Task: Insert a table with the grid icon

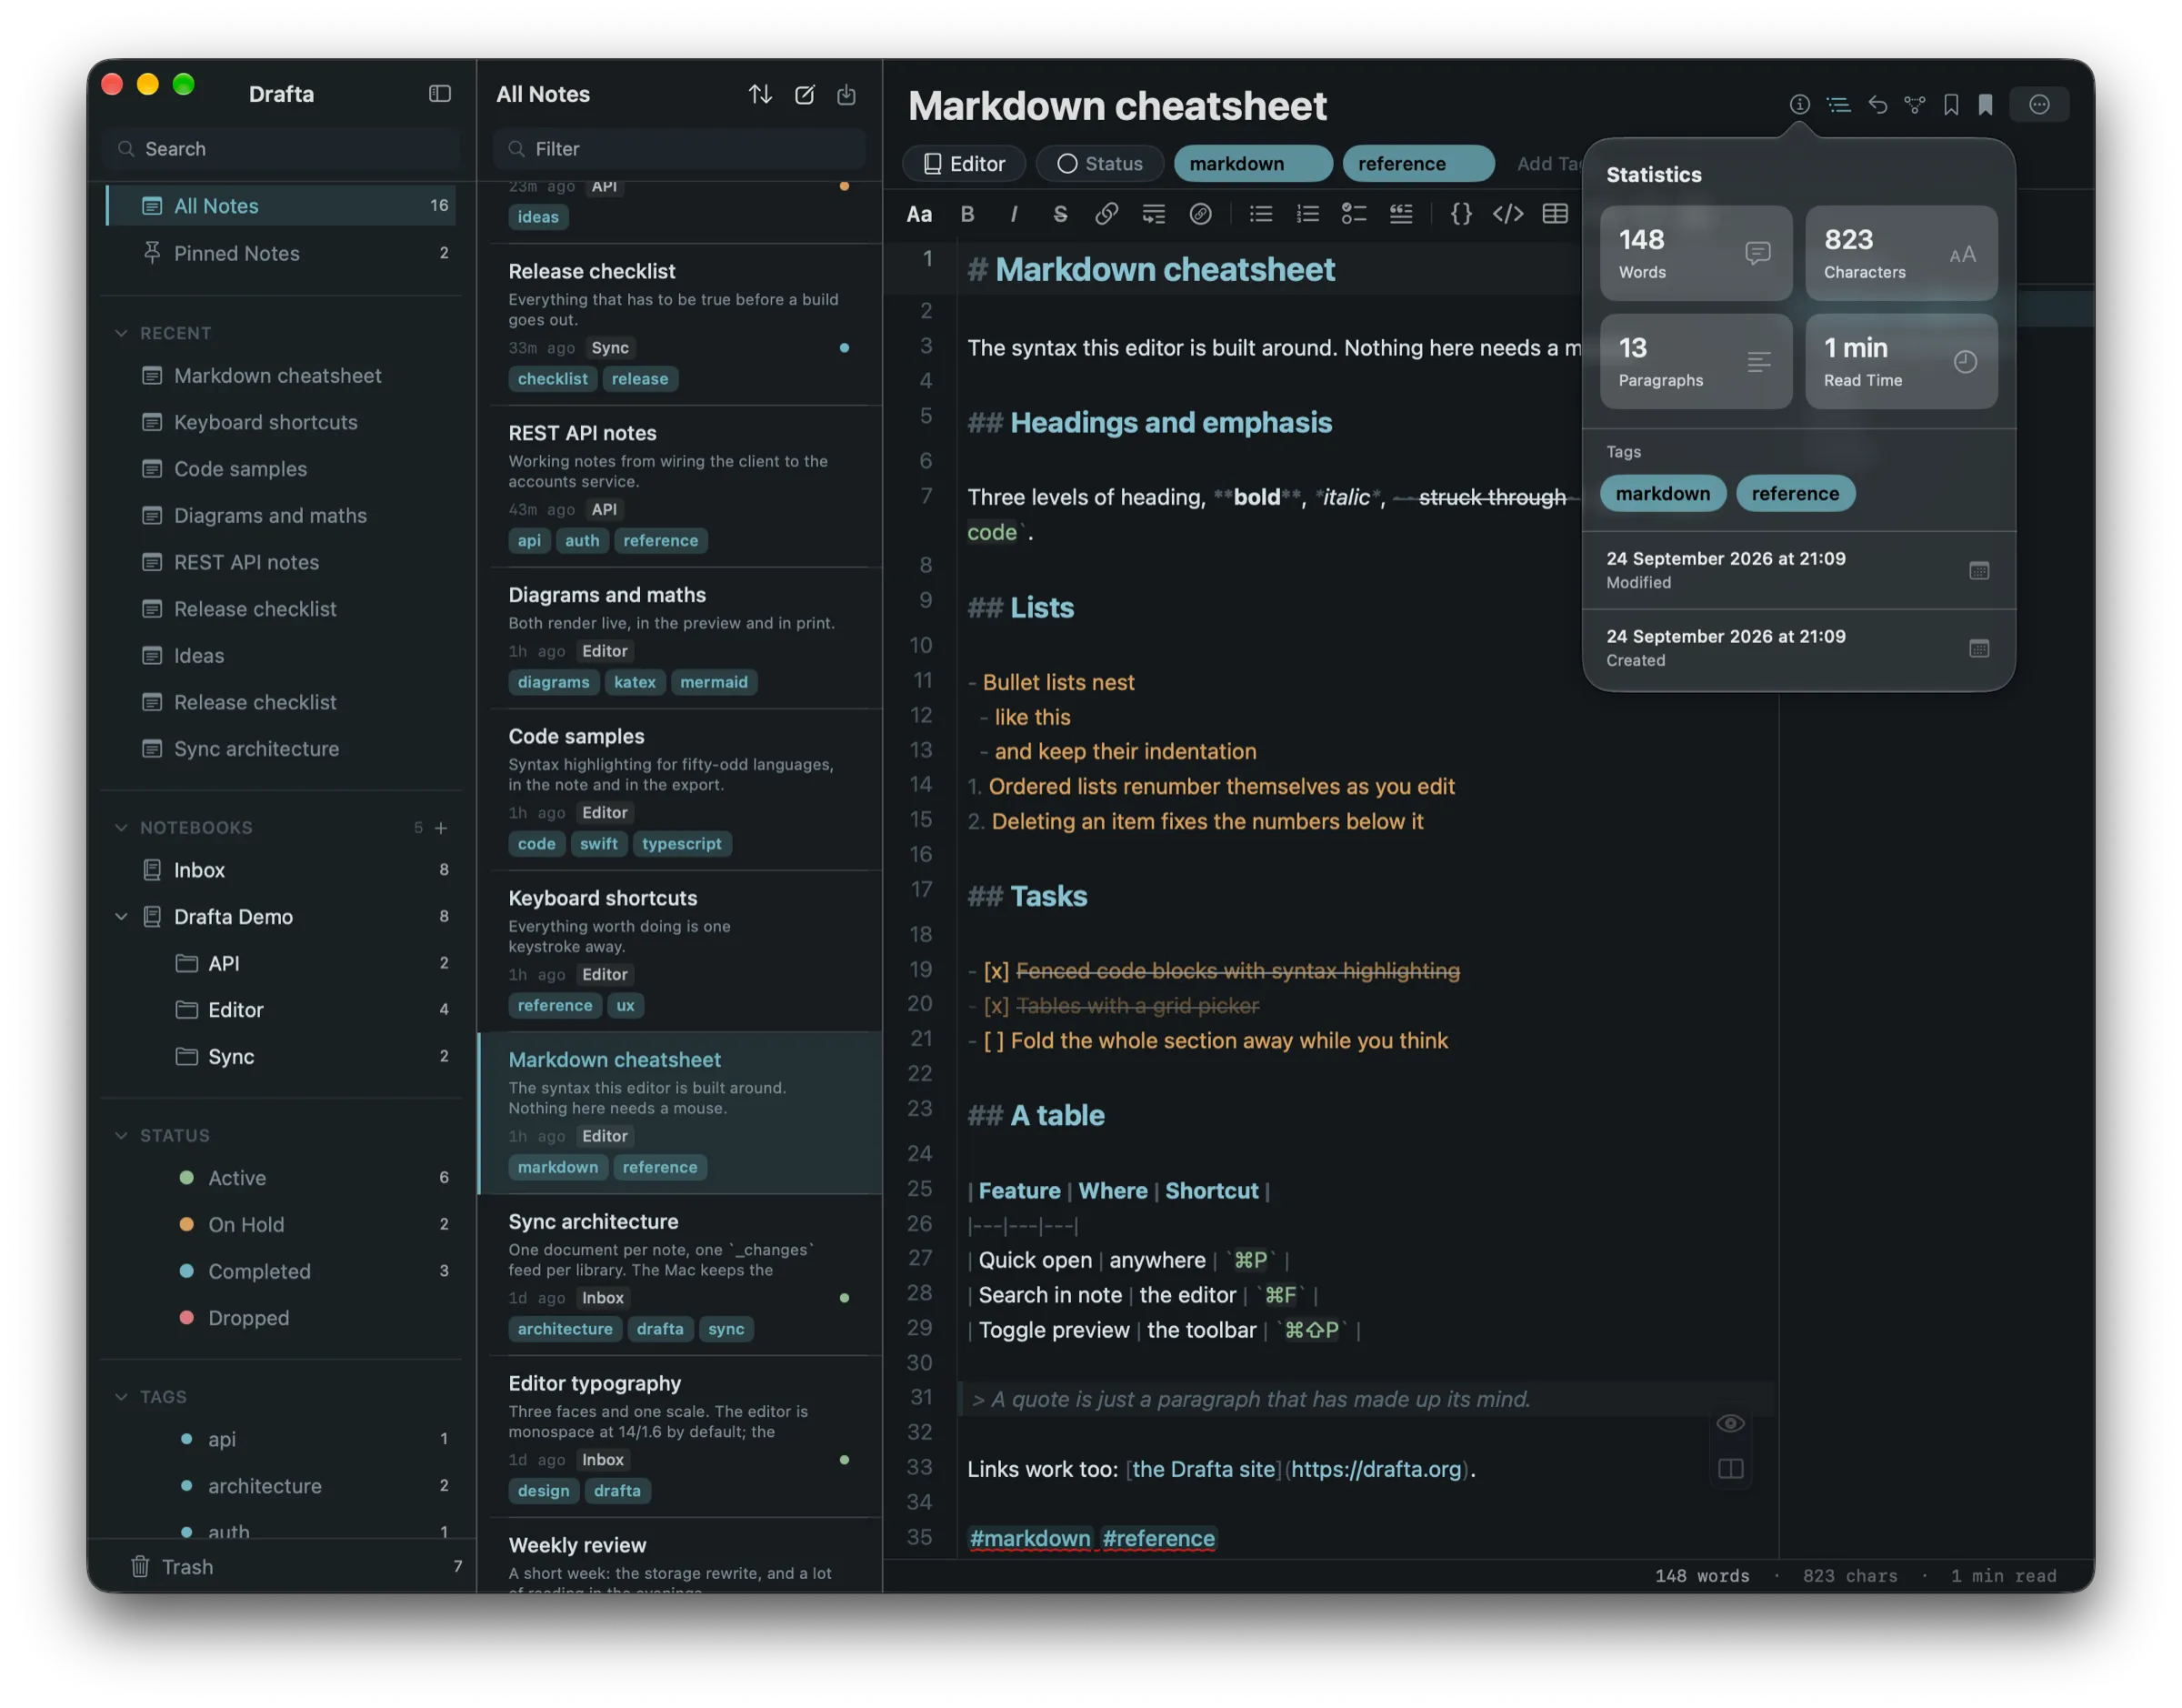Action: pos(1556,214)
